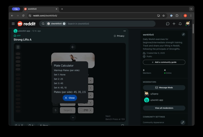Select the workit5x5 browser tab
Screen dimensions: 203x137
41,9
